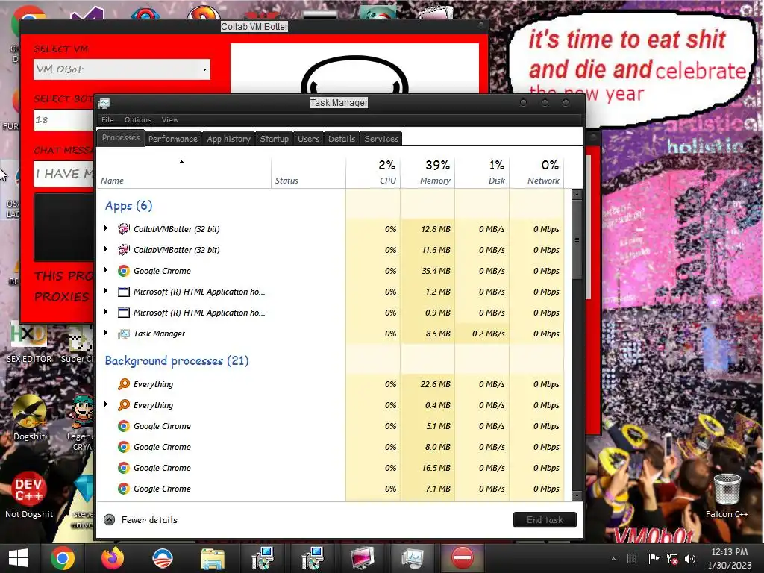Click the Background processes (21) heading

(177, 360)
